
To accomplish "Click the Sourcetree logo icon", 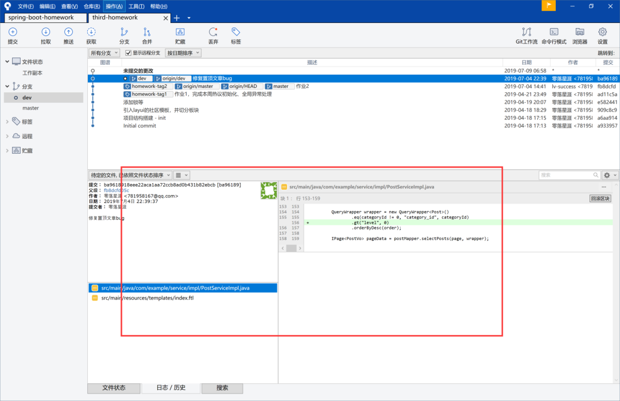I will 7,6.
